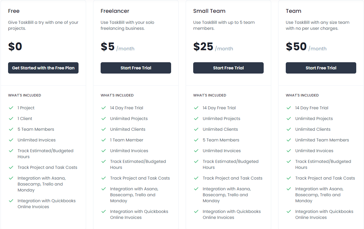Click "Get Started with the Free Plan"
Image resolution: width=364 pixels, height=229 pixels.
tap(43, 68)
